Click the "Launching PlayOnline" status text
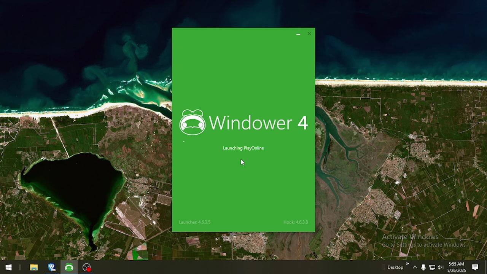Image resolution: width=487 pixels, height=274 pixels. [243, 148]
